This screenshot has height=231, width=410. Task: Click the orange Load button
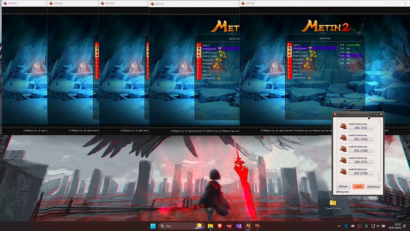[x=358, y=186]
